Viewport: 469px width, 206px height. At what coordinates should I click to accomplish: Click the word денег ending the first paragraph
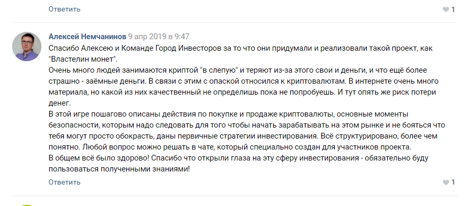click(x=59, y=104)
